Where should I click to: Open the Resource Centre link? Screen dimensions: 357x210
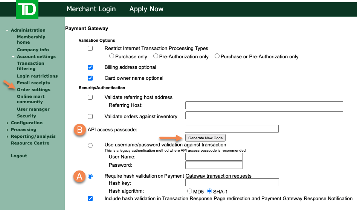tap(30, 143)
